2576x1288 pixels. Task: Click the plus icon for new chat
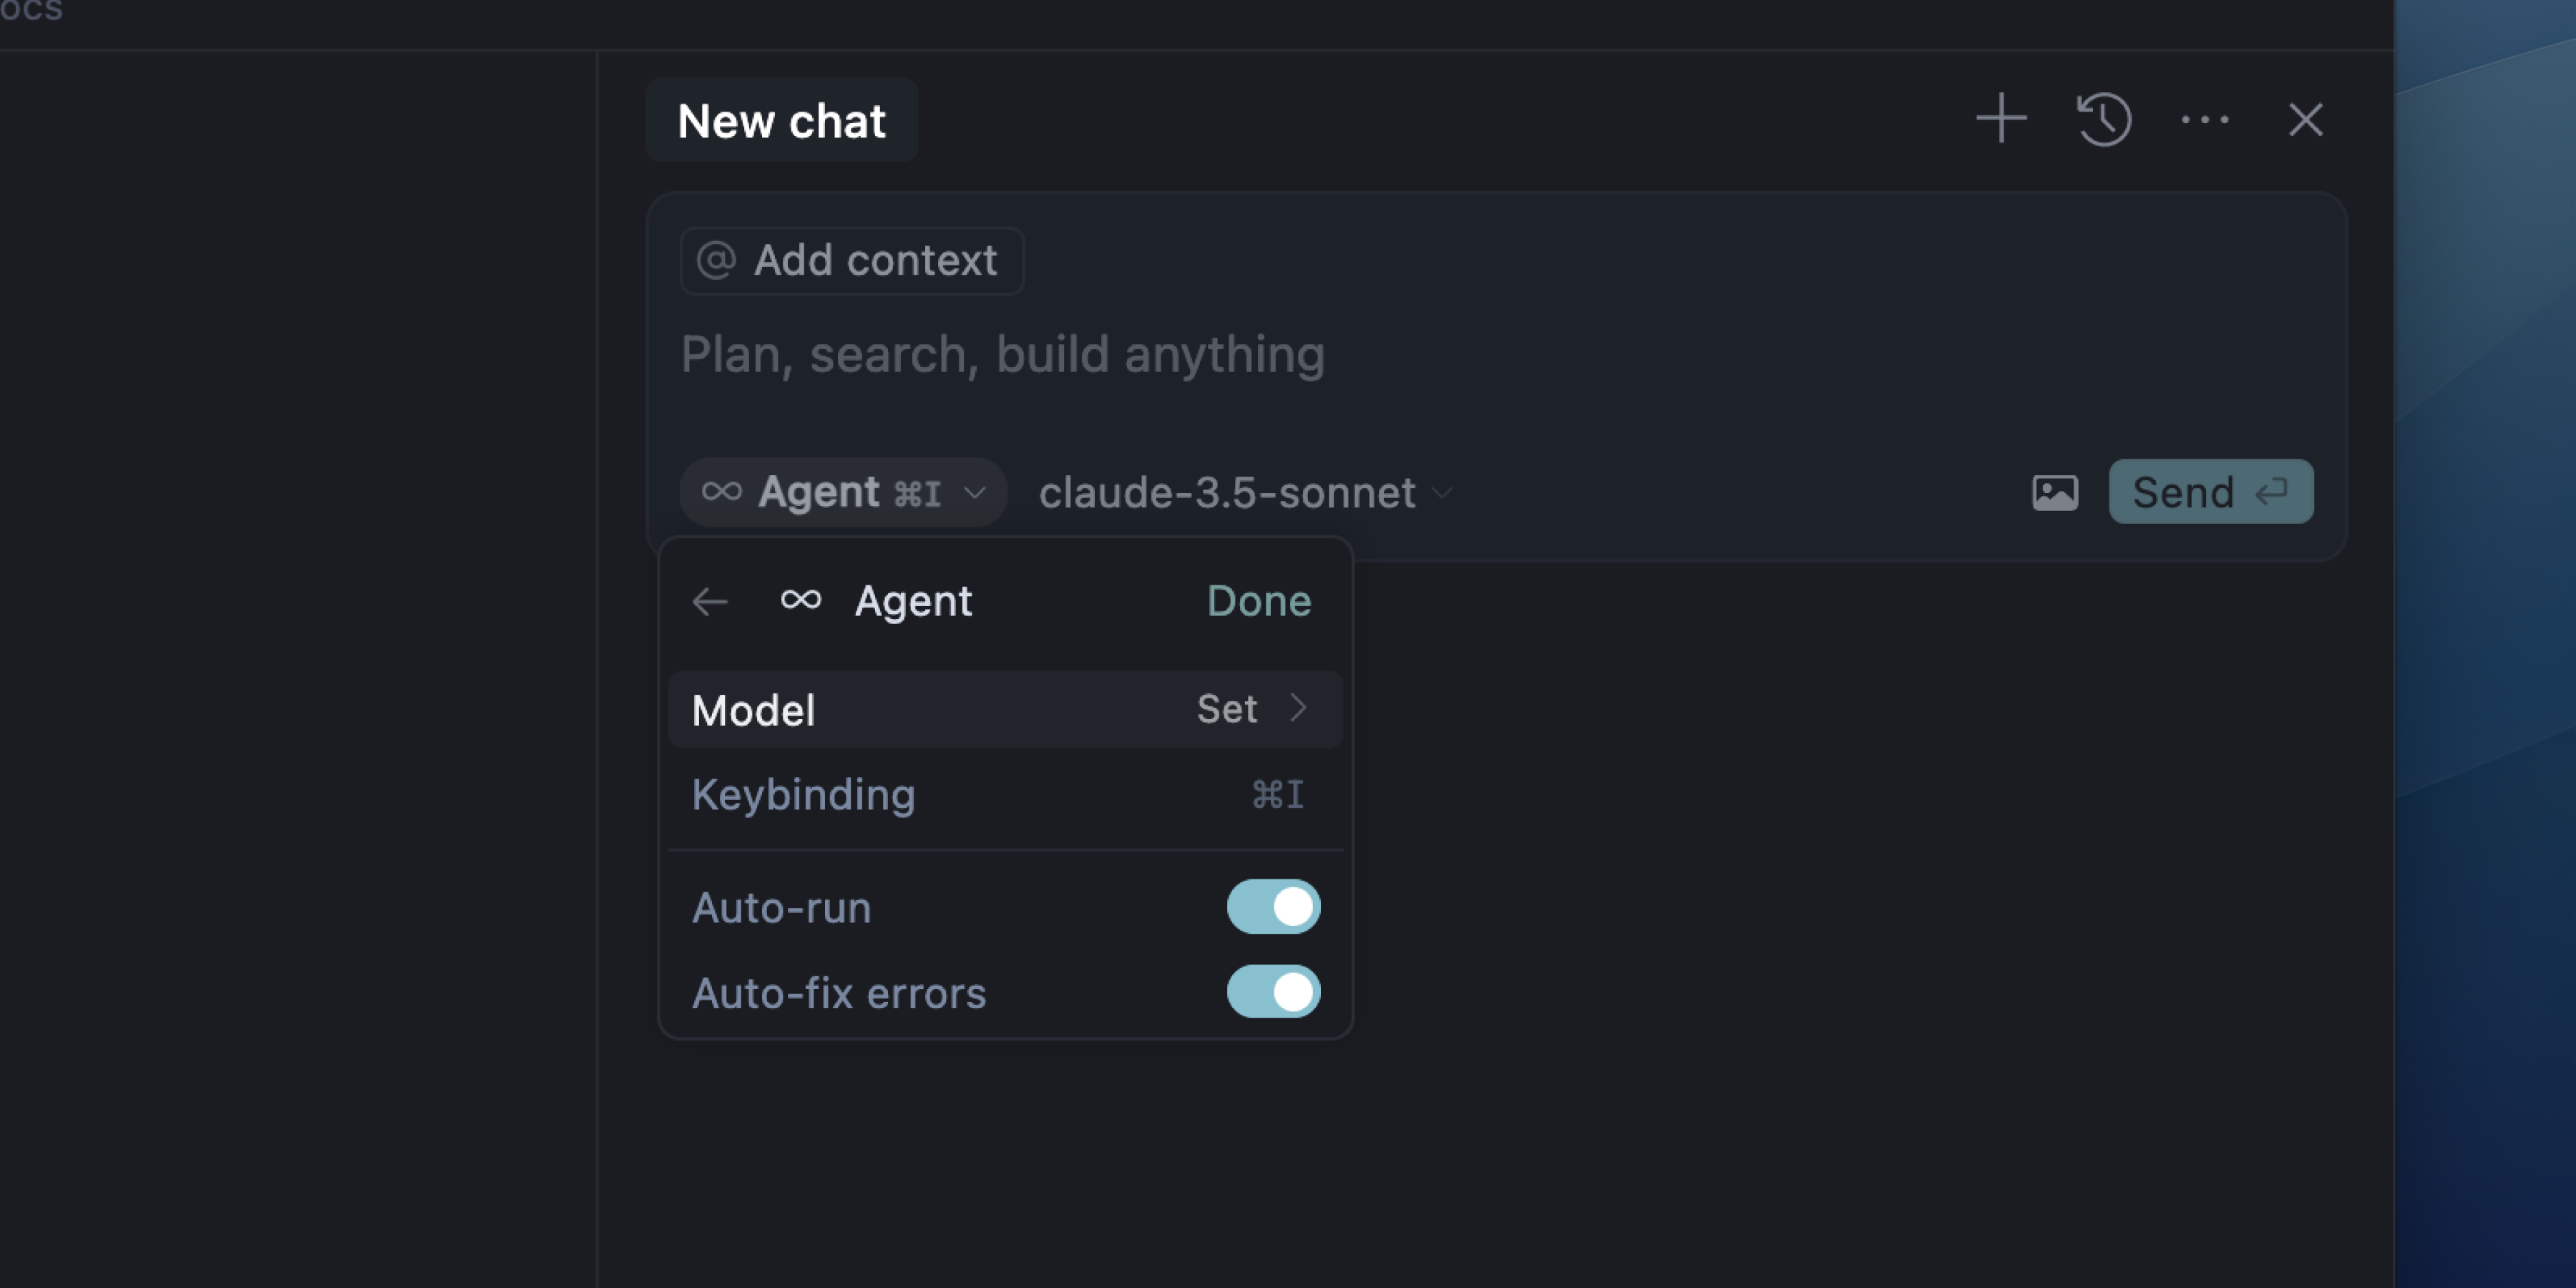(x=2001, y=119)
